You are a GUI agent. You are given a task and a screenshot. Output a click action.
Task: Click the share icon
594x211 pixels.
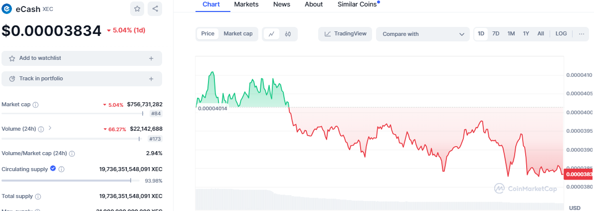pos(155,8)
